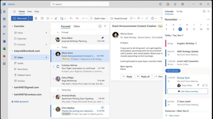Launch PowerPoint from the left app rail
This screenshot has height=119, width=213.
(4, 56)
